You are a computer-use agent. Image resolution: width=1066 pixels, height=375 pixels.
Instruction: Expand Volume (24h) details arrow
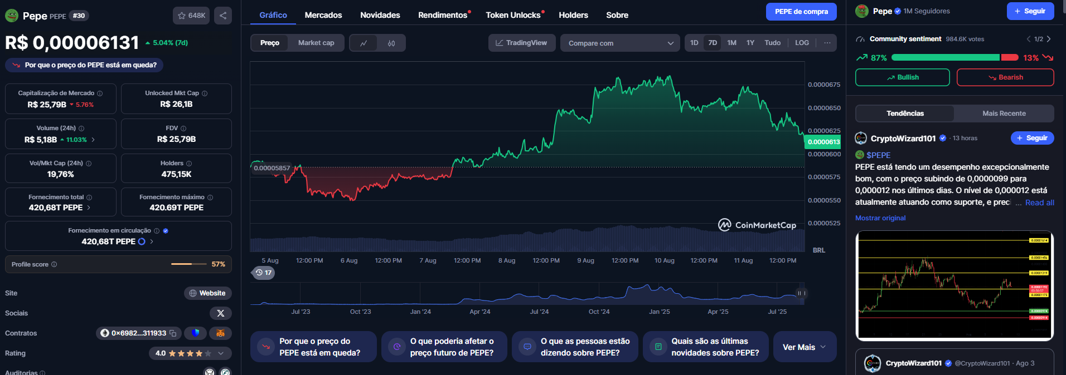tap(93, 140)
